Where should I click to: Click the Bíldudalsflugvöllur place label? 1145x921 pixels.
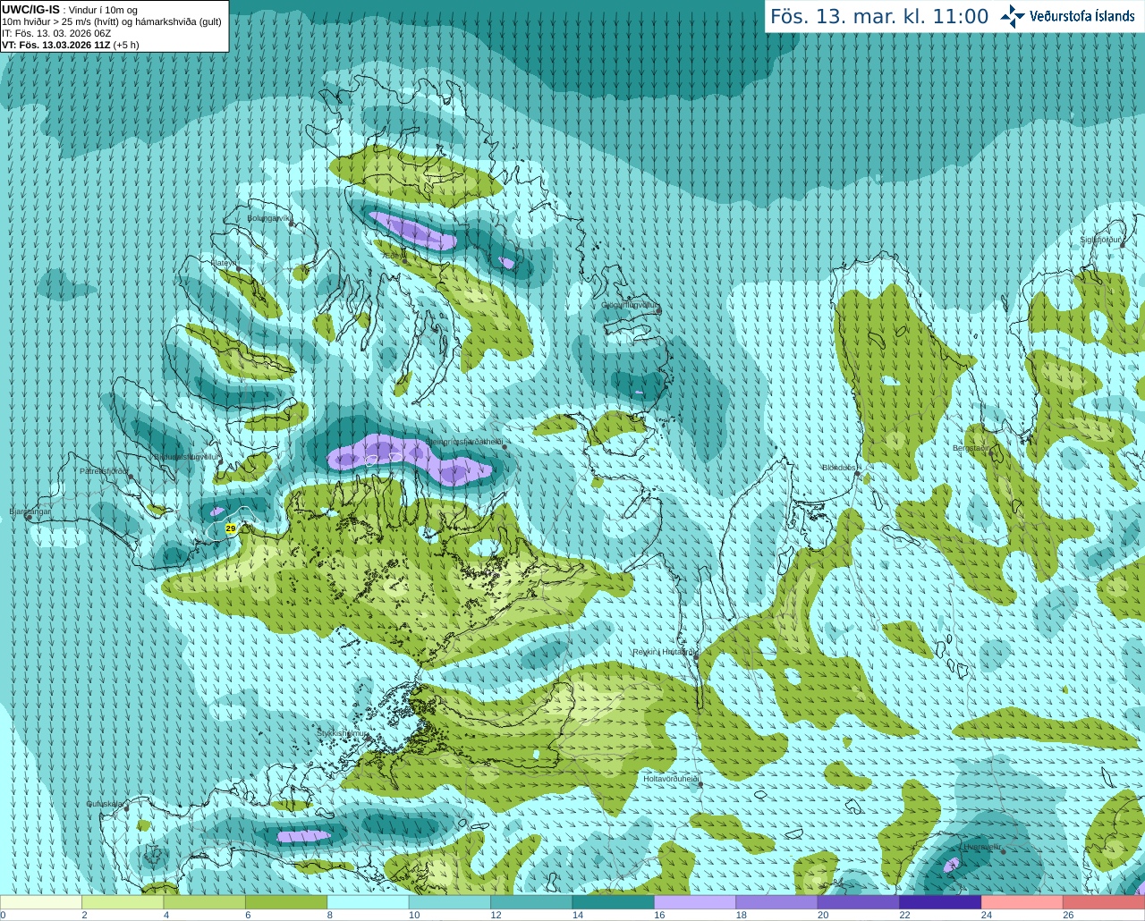coord(186,456)
